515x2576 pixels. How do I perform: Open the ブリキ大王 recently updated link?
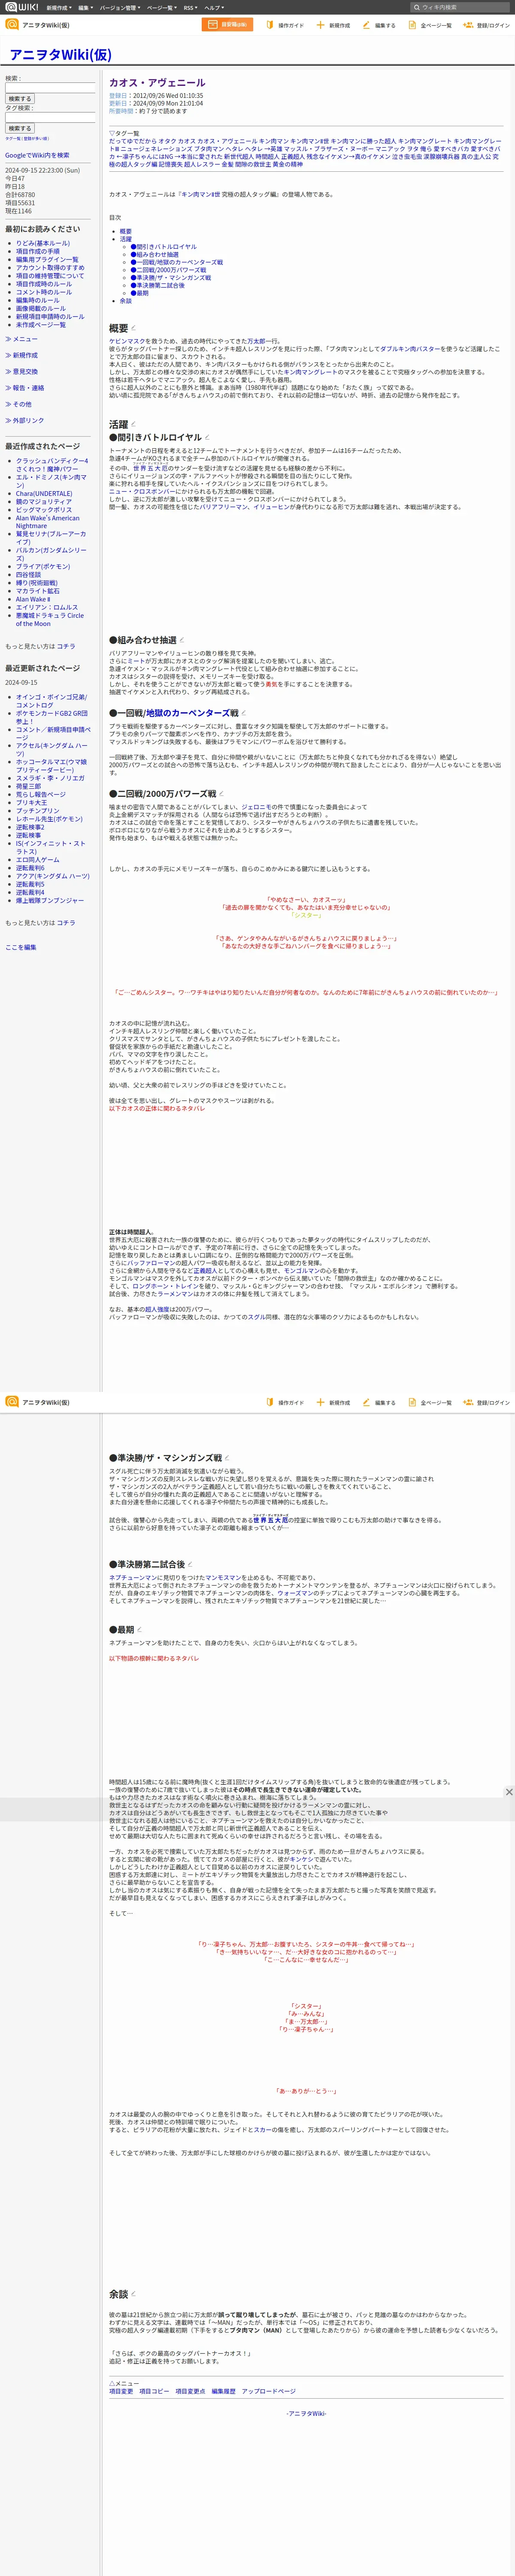click(x=31, y=803)
